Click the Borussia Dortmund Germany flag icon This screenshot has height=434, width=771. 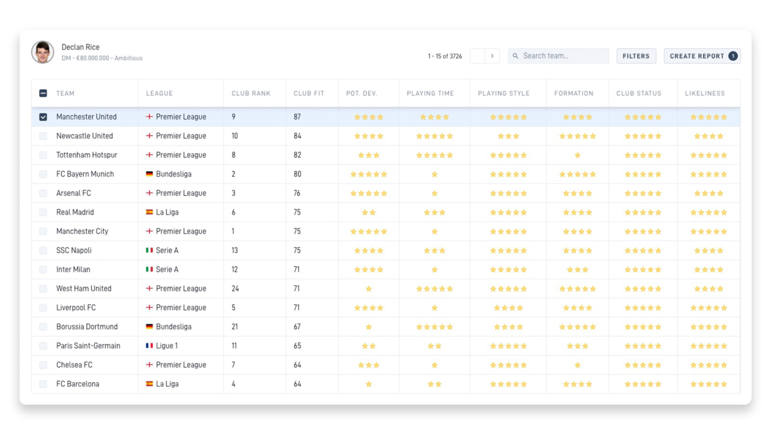149,327
